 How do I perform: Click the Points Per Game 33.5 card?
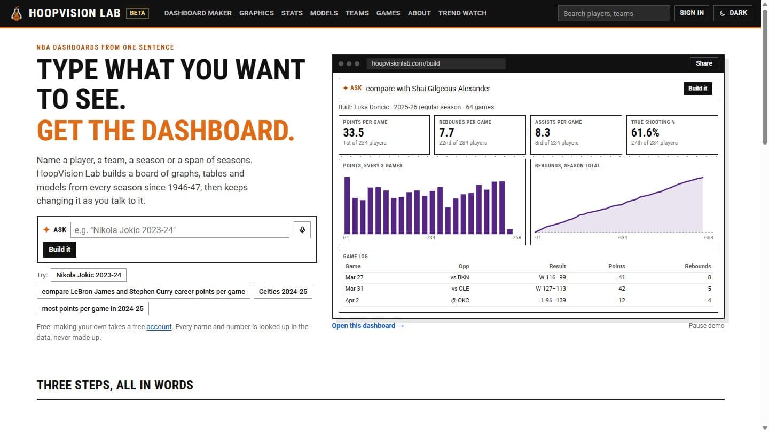(384, 135)
